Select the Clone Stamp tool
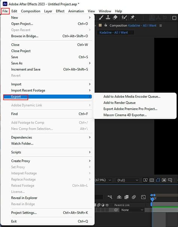 click(x=108, y=18)
